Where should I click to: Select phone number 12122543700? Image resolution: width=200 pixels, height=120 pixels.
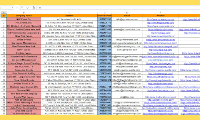[105, 26]
